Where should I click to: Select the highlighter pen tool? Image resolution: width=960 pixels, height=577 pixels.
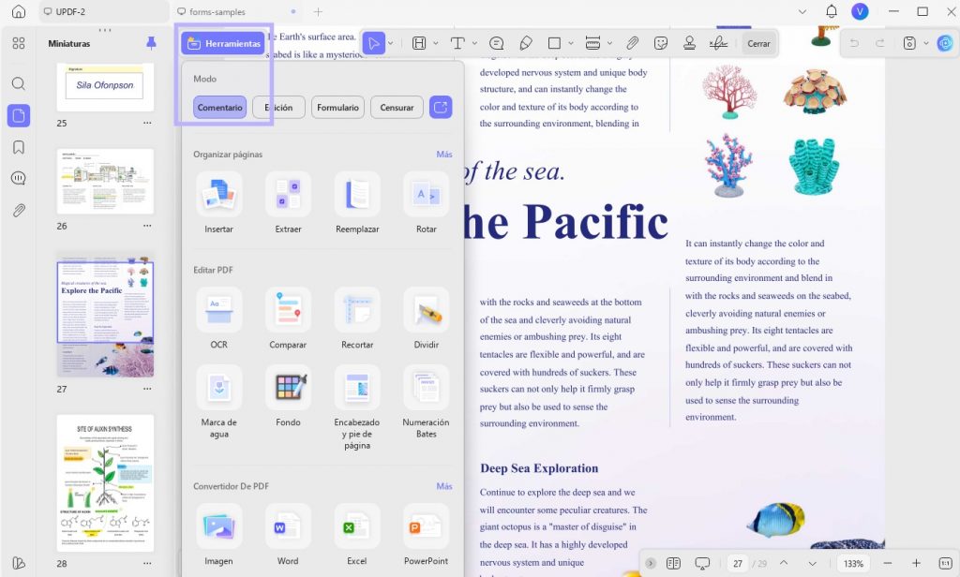coord(526,43)
